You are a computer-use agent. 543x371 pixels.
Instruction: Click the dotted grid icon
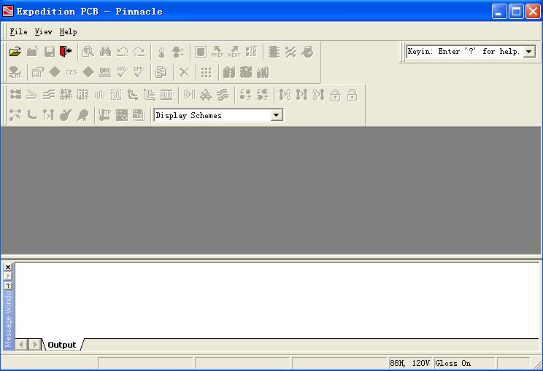point(207,72)
